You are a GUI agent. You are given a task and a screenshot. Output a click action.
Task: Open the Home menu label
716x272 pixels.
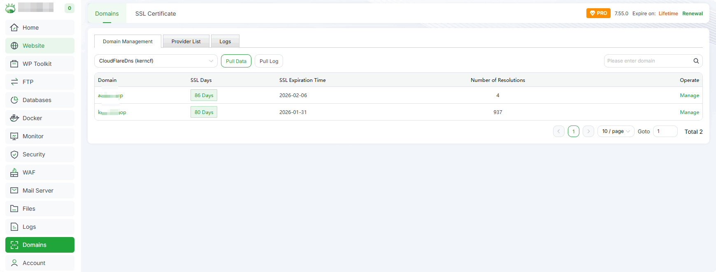[x=30, y=28]
